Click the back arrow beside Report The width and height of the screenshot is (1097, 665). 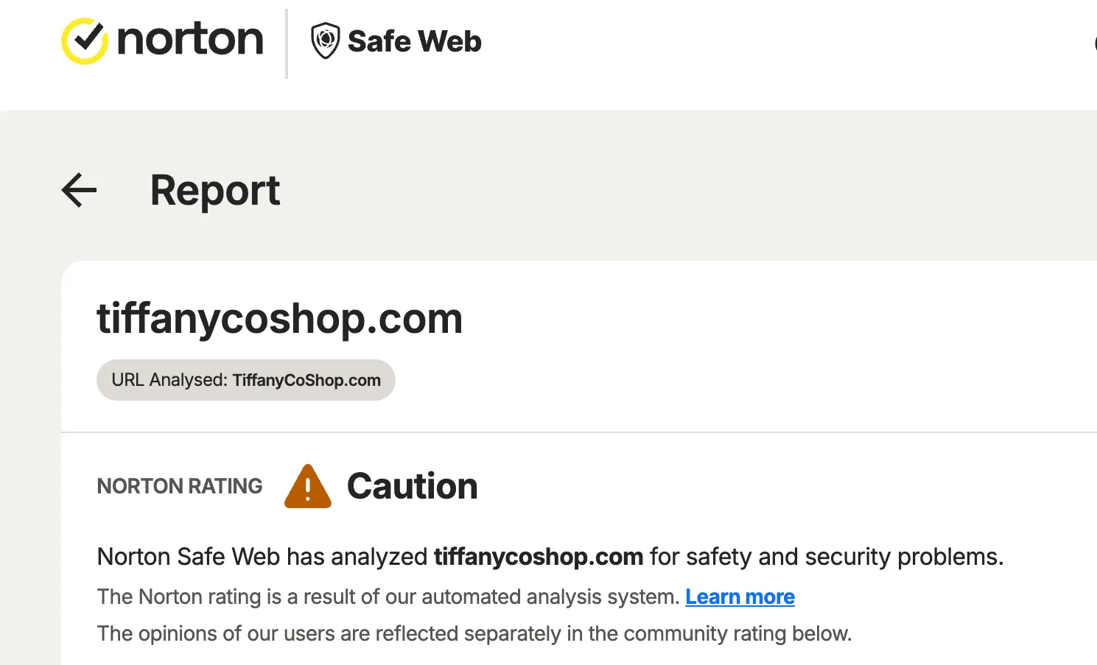click(x=78, y=190)
